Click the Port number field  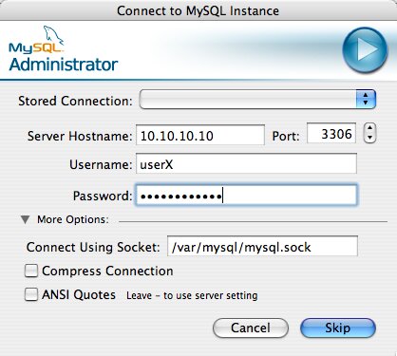[331, 133]
